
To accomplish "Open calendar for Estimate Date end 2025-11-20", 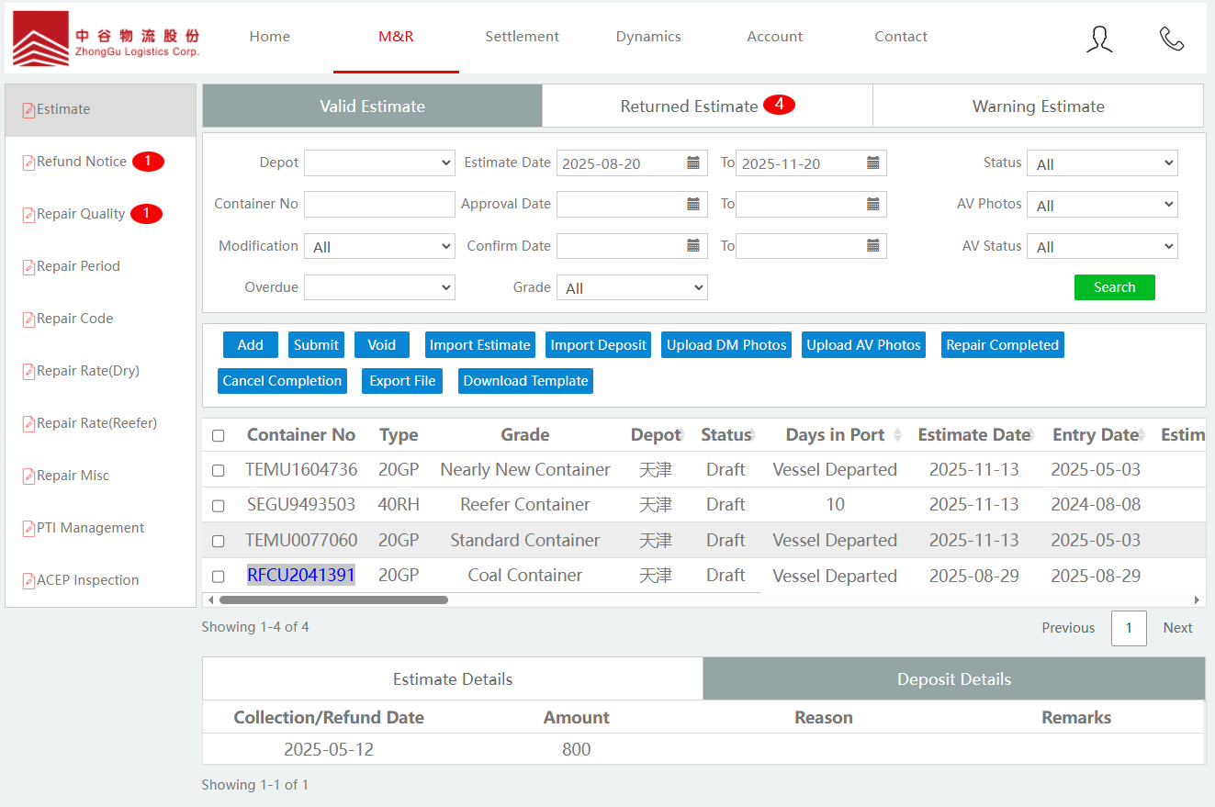I will (x=873, y=163).
